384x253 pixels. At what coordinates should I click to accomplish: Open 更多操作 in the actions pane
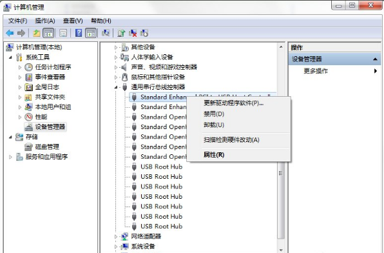316,71
